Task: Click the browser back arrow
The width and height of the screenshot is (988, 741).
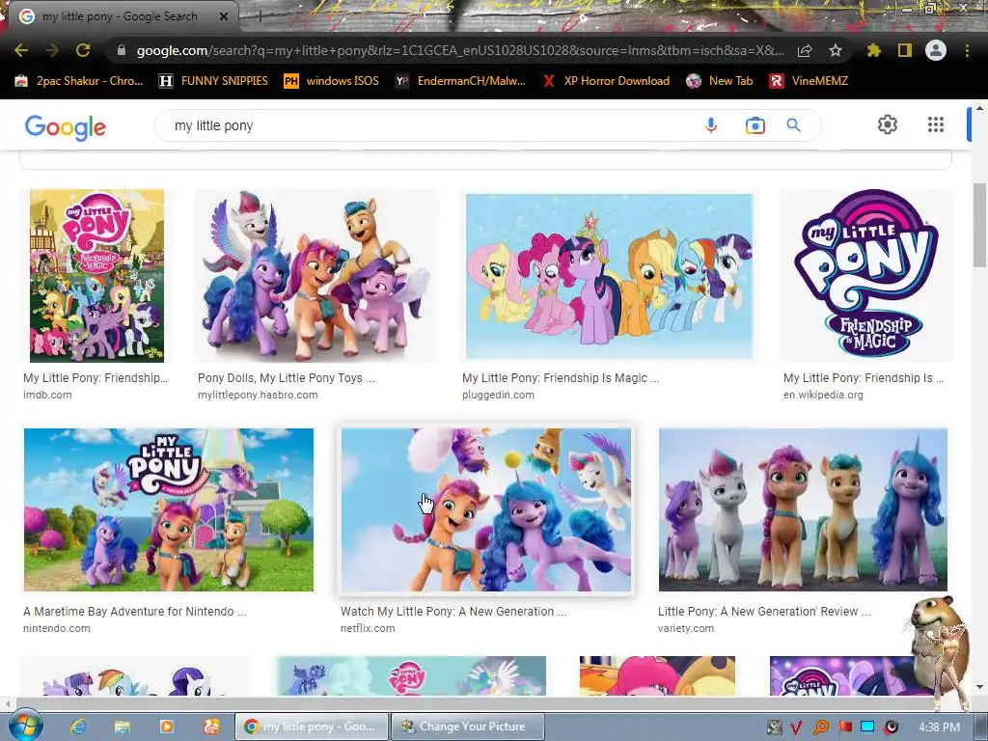Action: (x=21, y=50)
